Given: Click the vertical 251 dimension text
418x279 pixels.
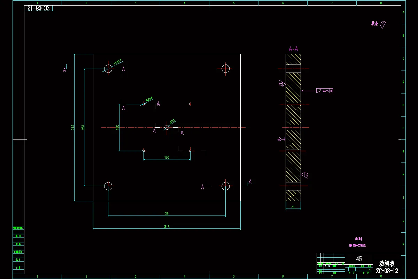Looking at the screenshot, I should click(x=83, y=127).
